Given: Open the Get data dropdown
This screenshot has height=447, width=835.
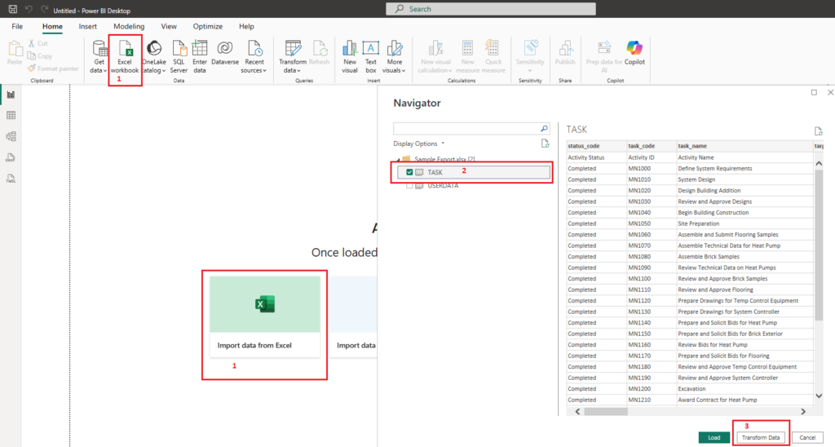Looking at the screenshot, I should click(x=99, y=66).
